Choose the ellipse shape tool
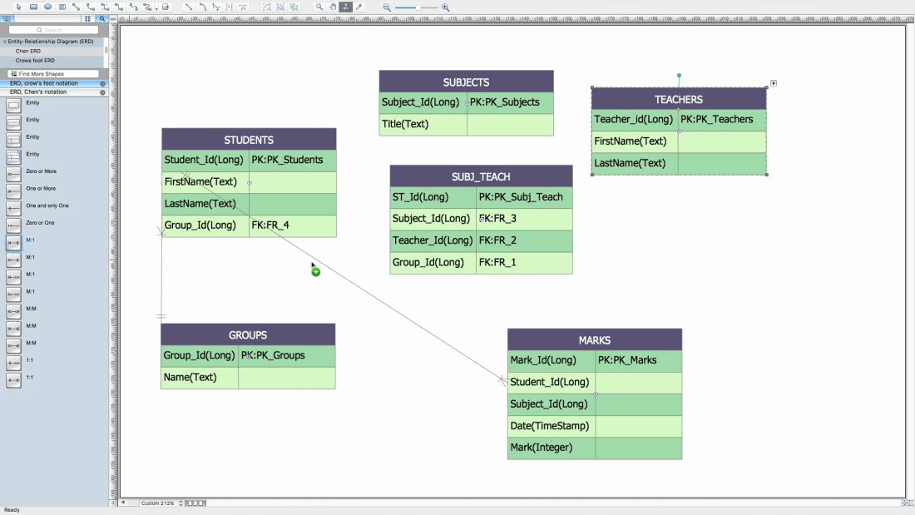Screen dimensions: 915x515 pyautogui.click(x=47, y=7)
